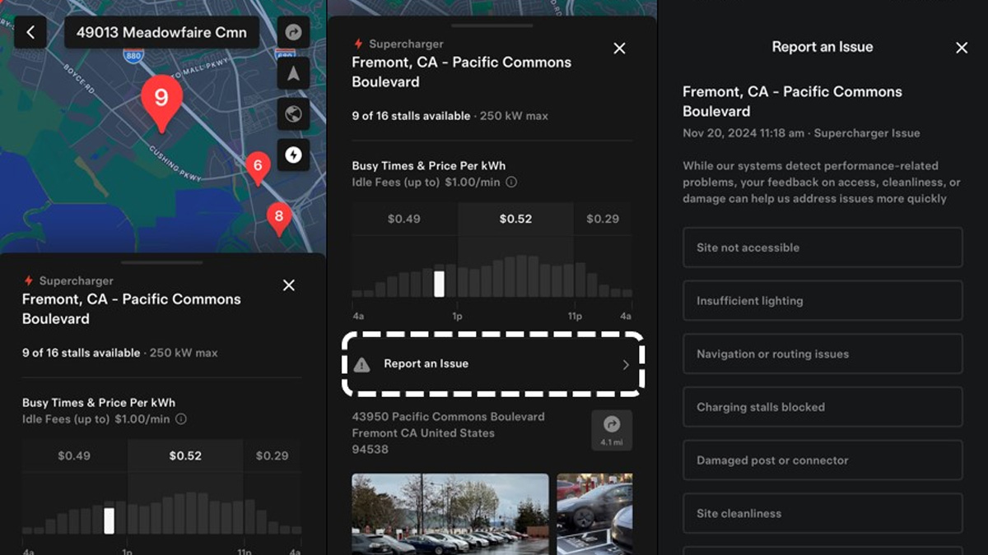The height and width of the screenshot is (555, 988).
Task: Select the Site cleanliness option
Action: click(x=823, y=513)
